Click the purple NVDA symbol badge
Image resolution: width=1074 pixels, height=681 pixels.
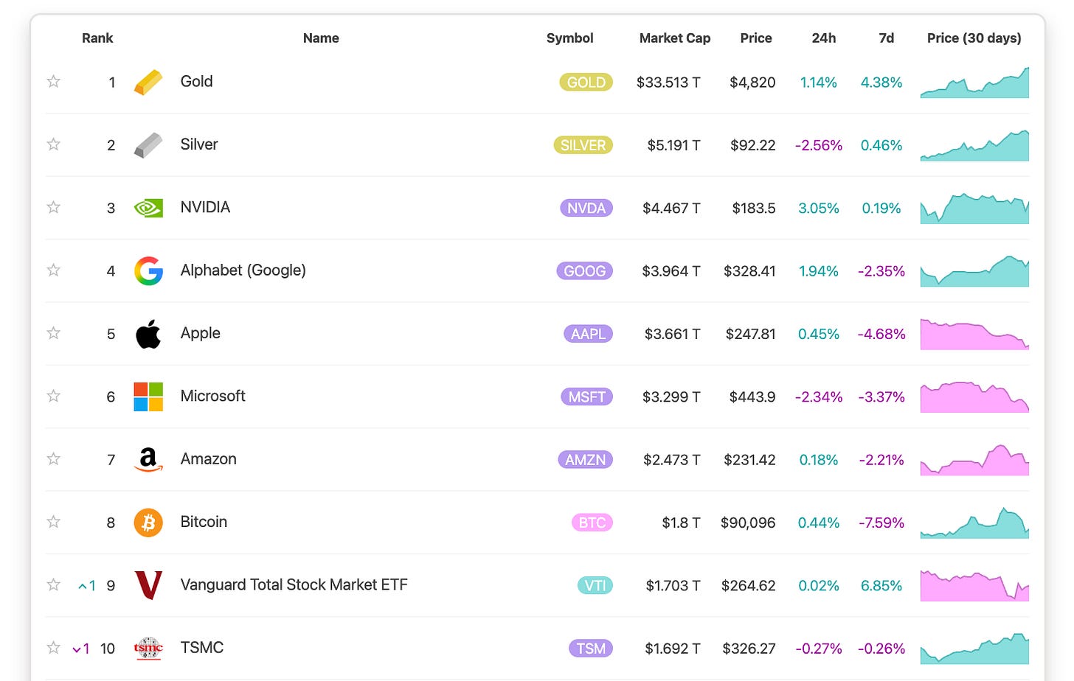coord(586,209)
